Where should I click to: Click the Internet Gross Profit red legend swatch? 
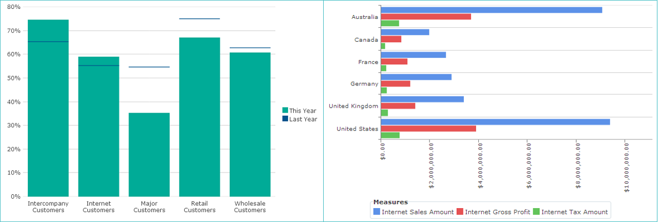[x=459, y=212]
